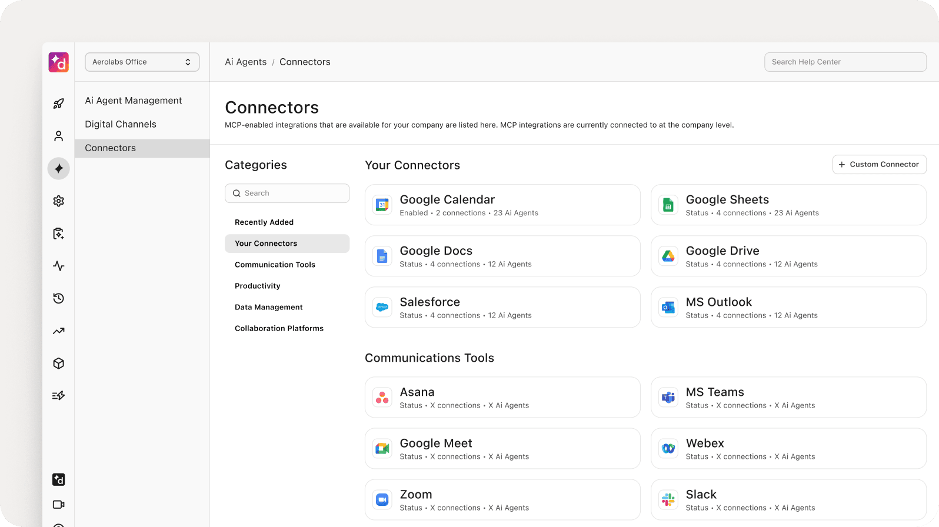Click the Communications Tools section heading

point(429,358)
